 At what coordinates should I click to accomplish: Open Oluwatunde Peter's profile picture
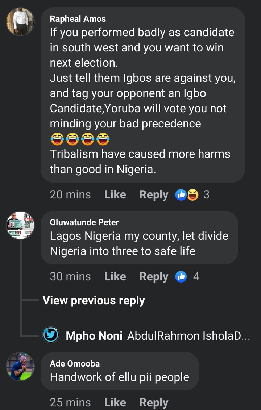click(x=20, y=225)
